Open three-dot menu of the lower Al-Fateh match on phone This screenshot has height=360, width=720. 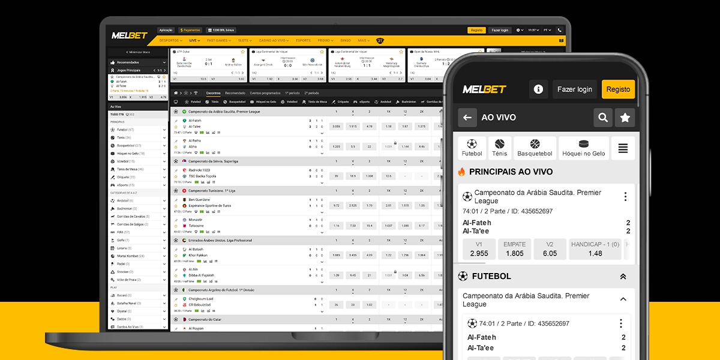(x=621, y=323)
